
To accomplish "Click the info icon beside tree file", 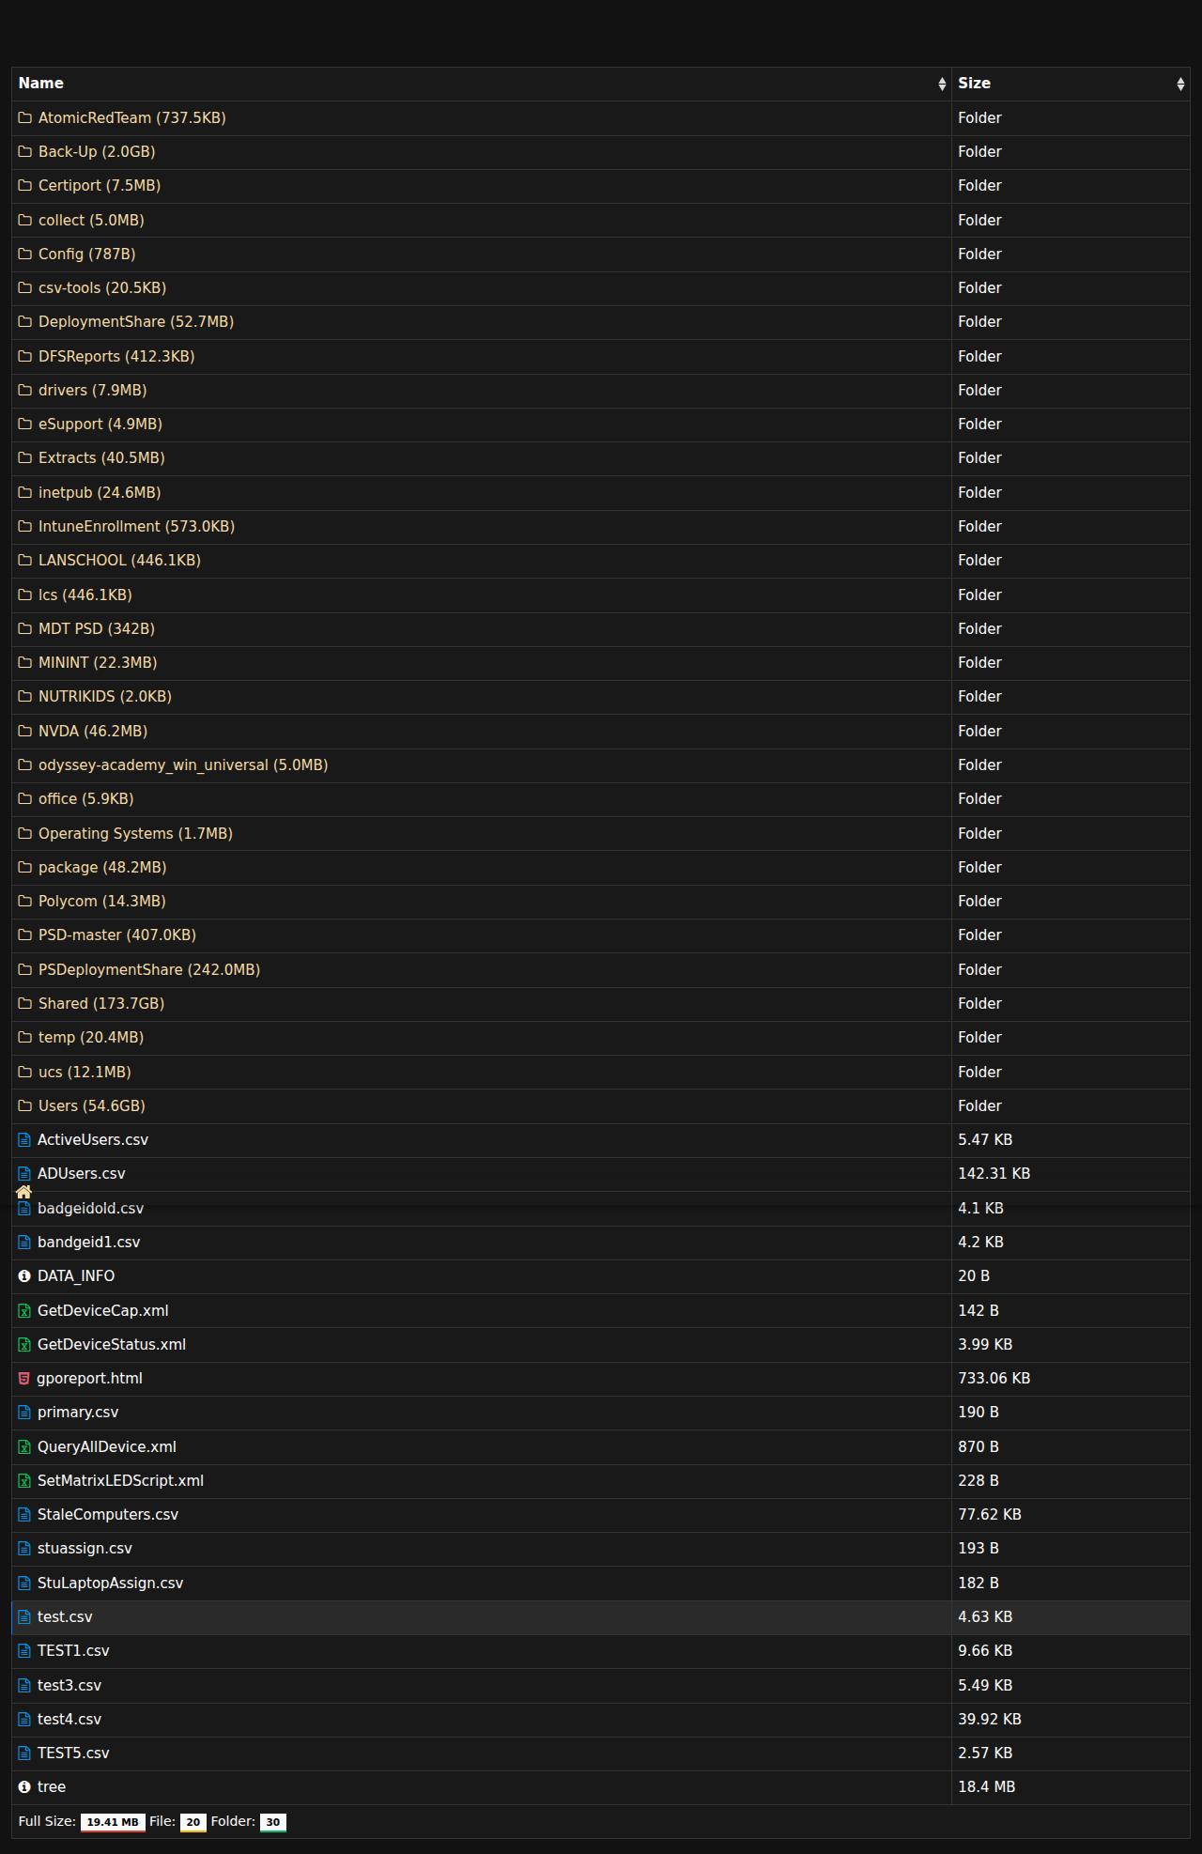I will pyautogui.click(x=24, y=1787).
